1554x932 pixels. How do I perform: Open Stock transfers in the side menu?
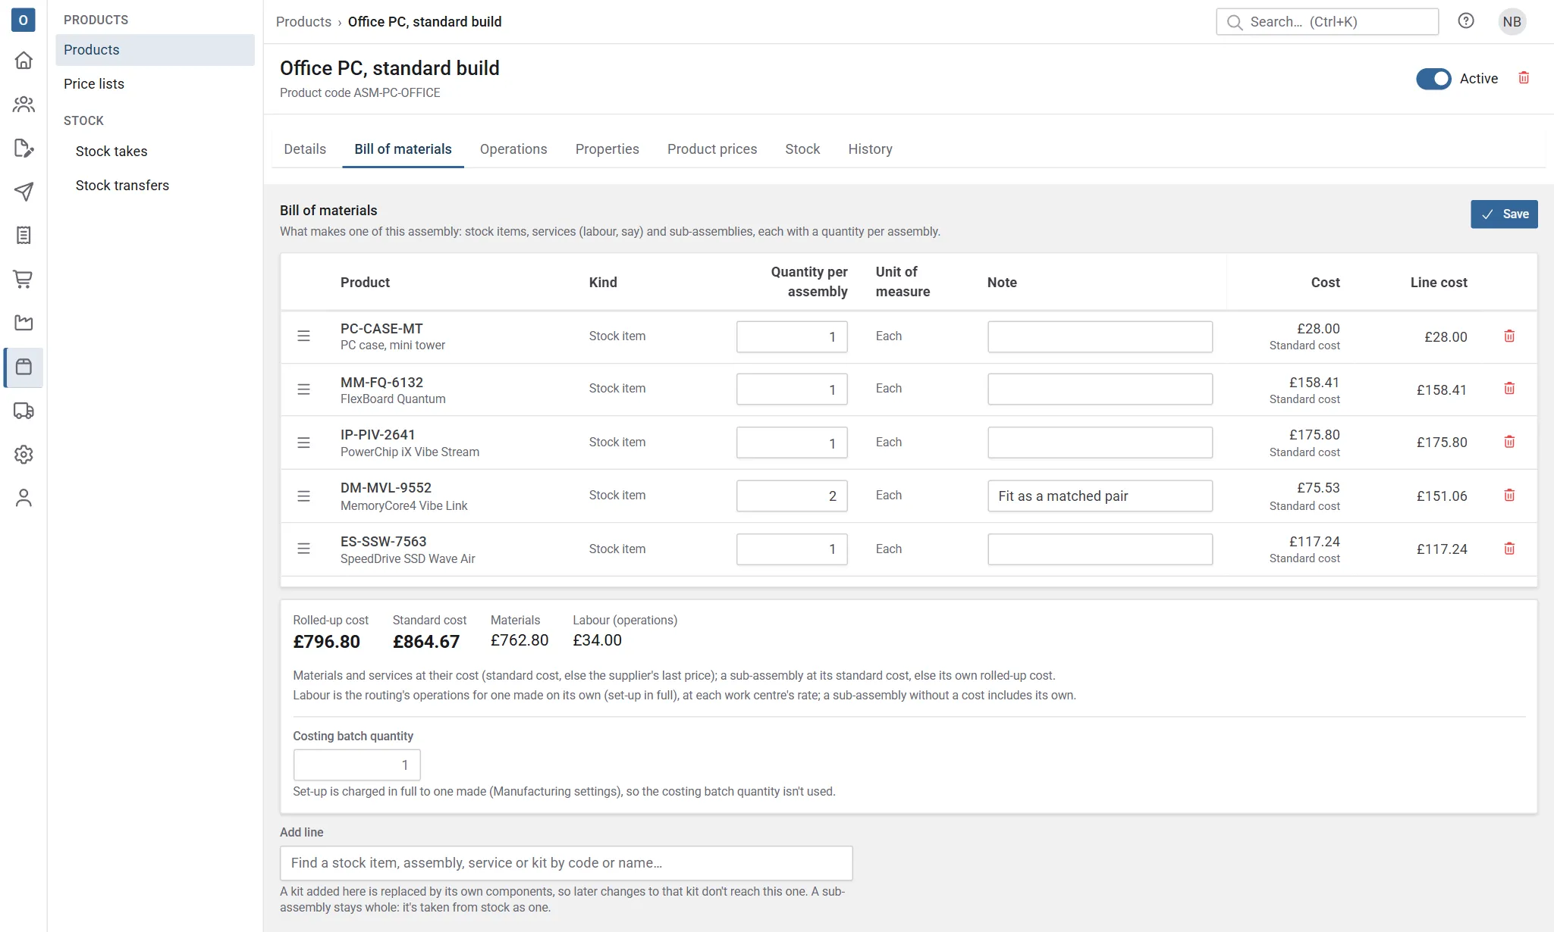pos(155,186)
